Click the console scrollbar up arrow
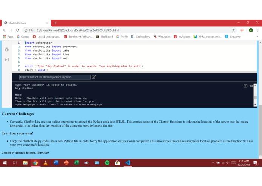This screenshot has height=186, width=262. pos(255,85)
